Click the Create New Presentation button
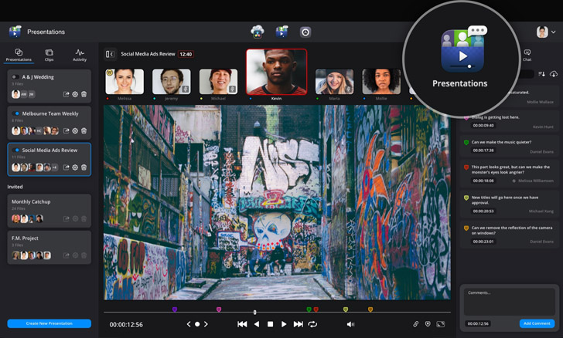Screen dimensions: 563x338 [49, 323]
